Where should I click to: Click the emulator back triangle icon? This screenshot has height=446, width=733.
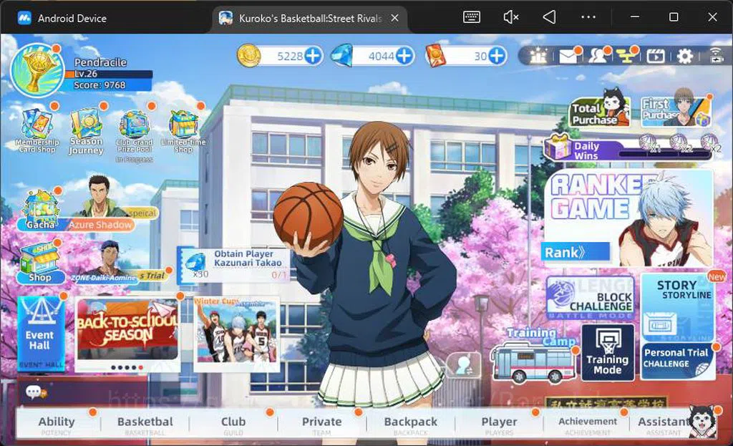(549, 17)
